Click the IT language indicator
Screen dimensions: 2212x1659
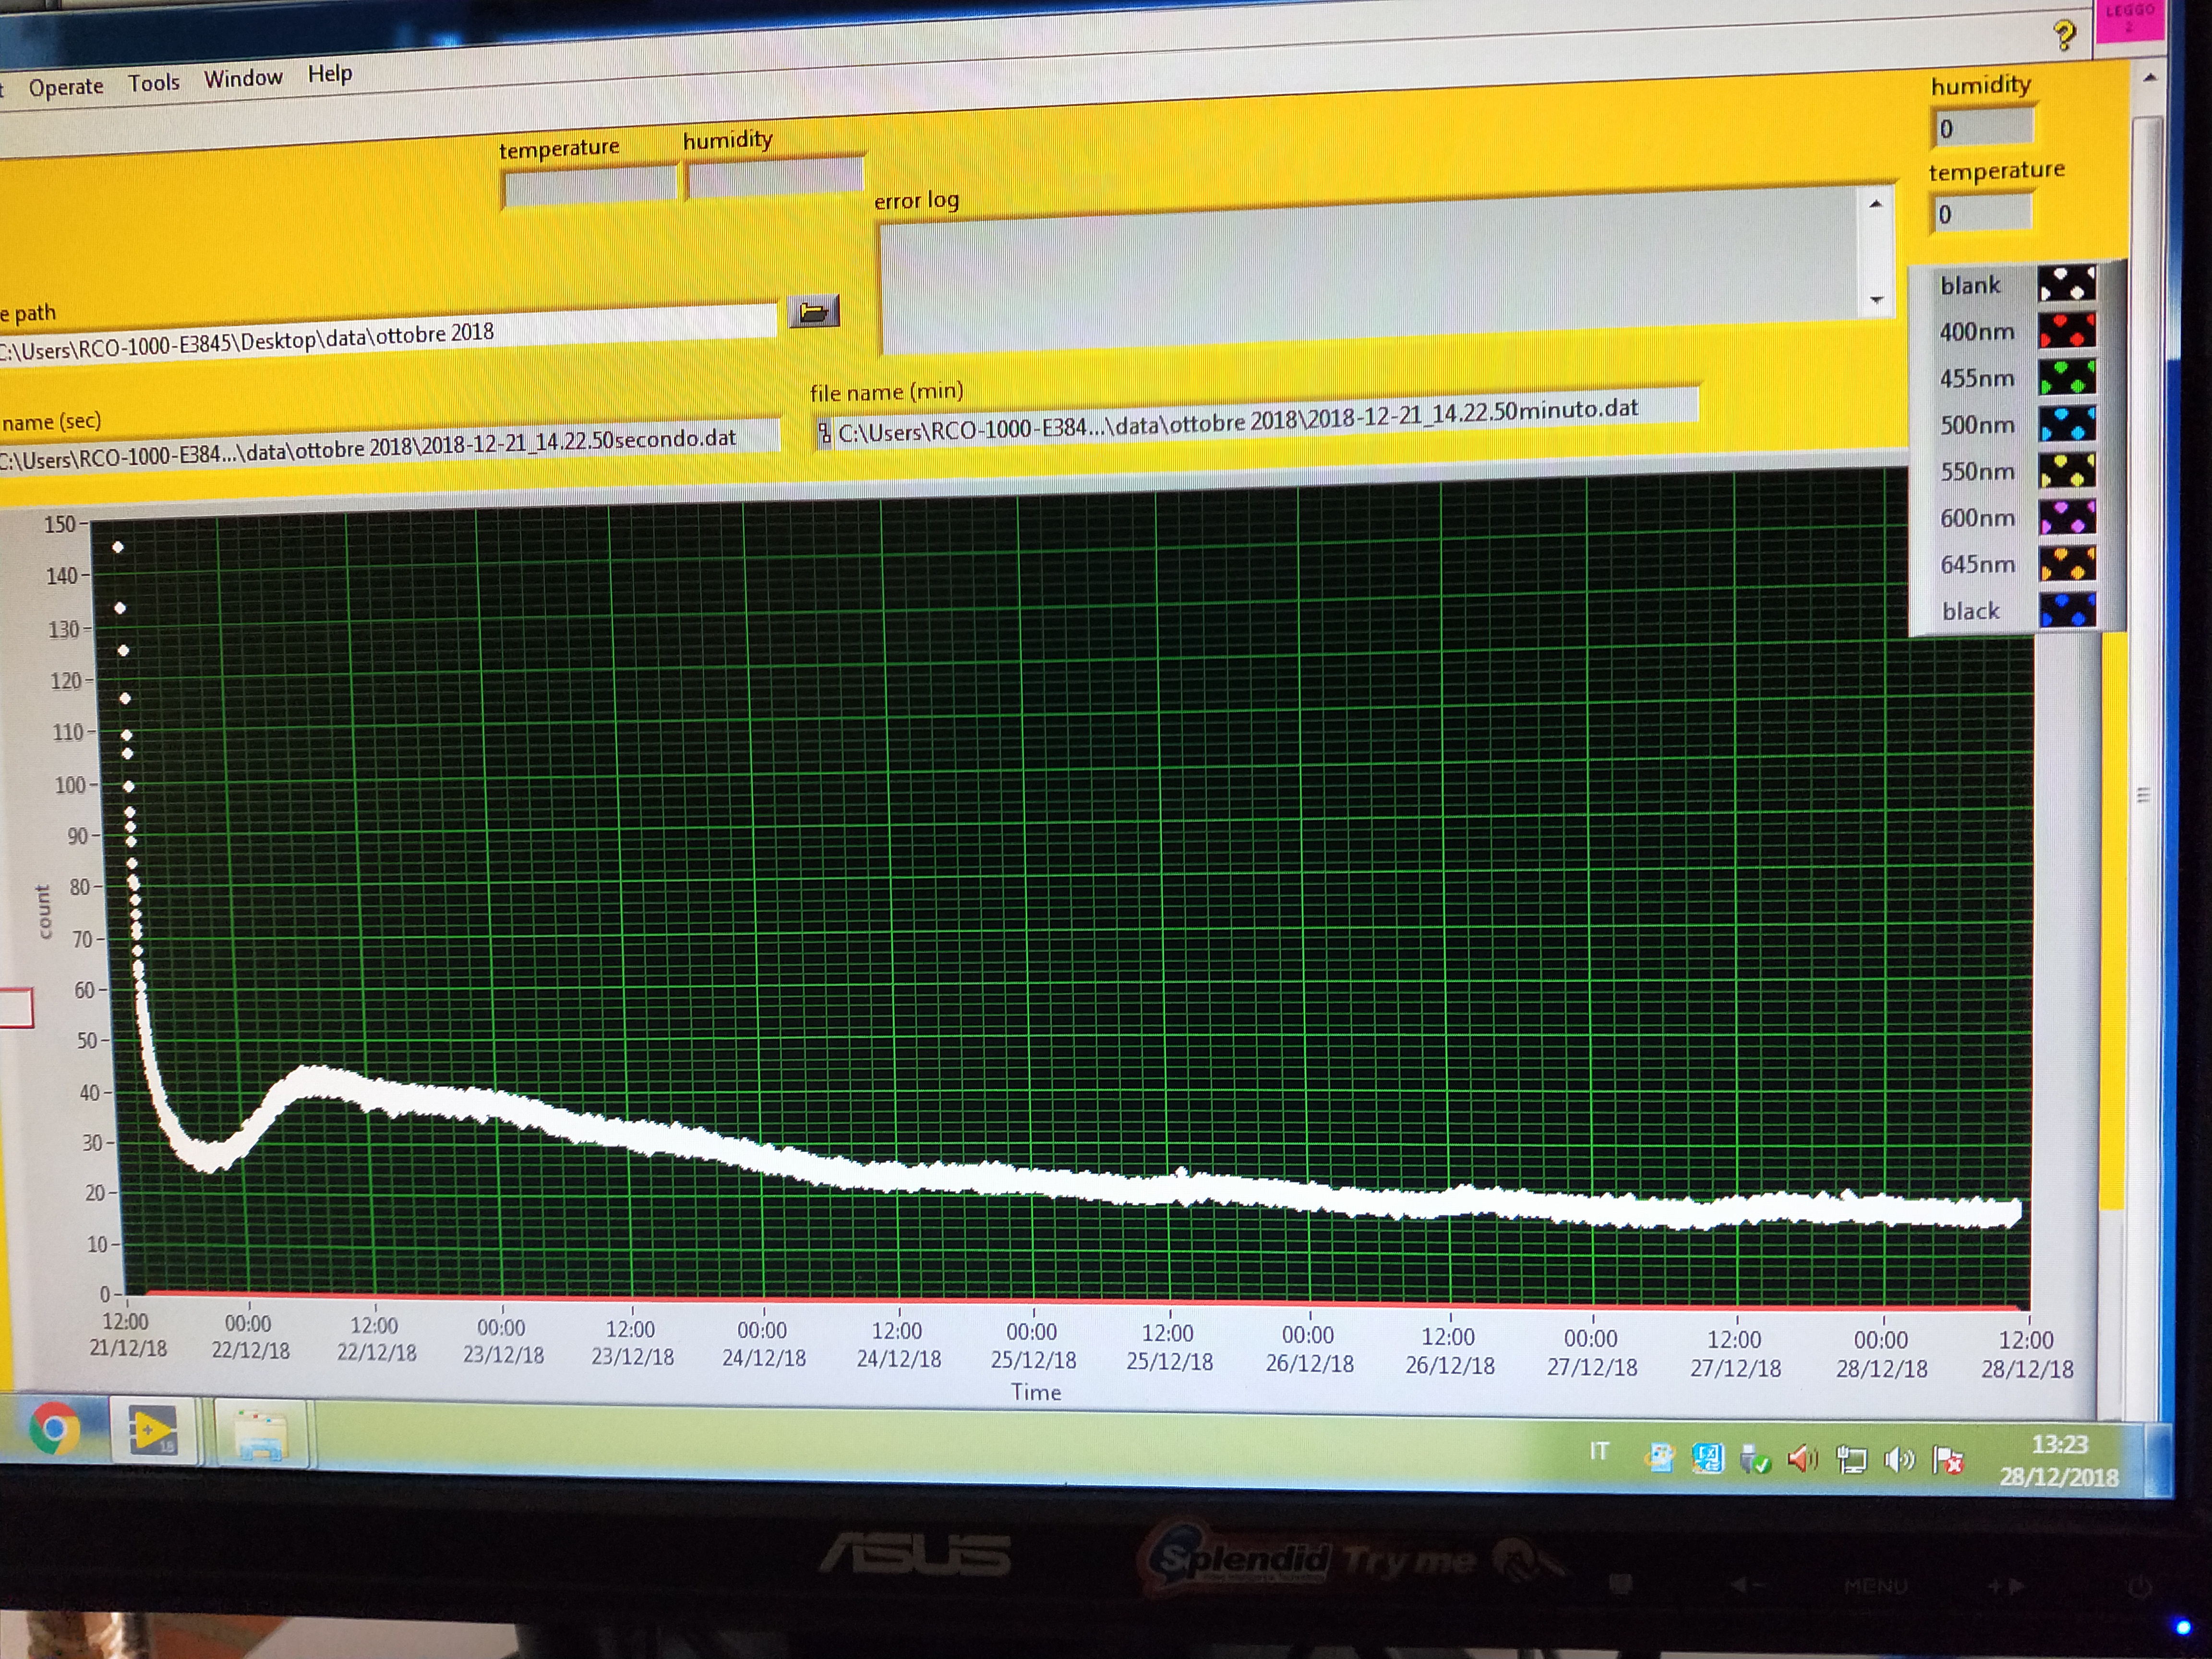pos(1599,1451)
